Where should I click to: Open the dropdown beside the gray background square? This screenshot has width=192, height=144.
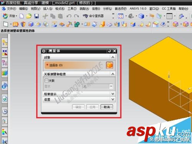(175, 16)
